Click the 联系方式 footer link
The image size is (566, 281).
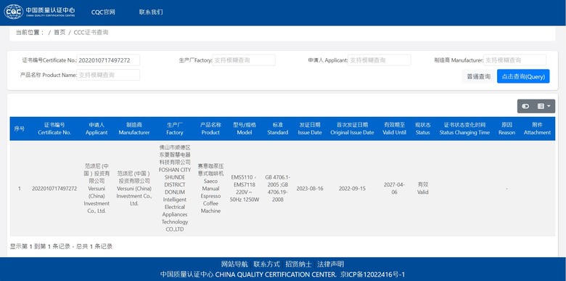[x=266, y=264]
